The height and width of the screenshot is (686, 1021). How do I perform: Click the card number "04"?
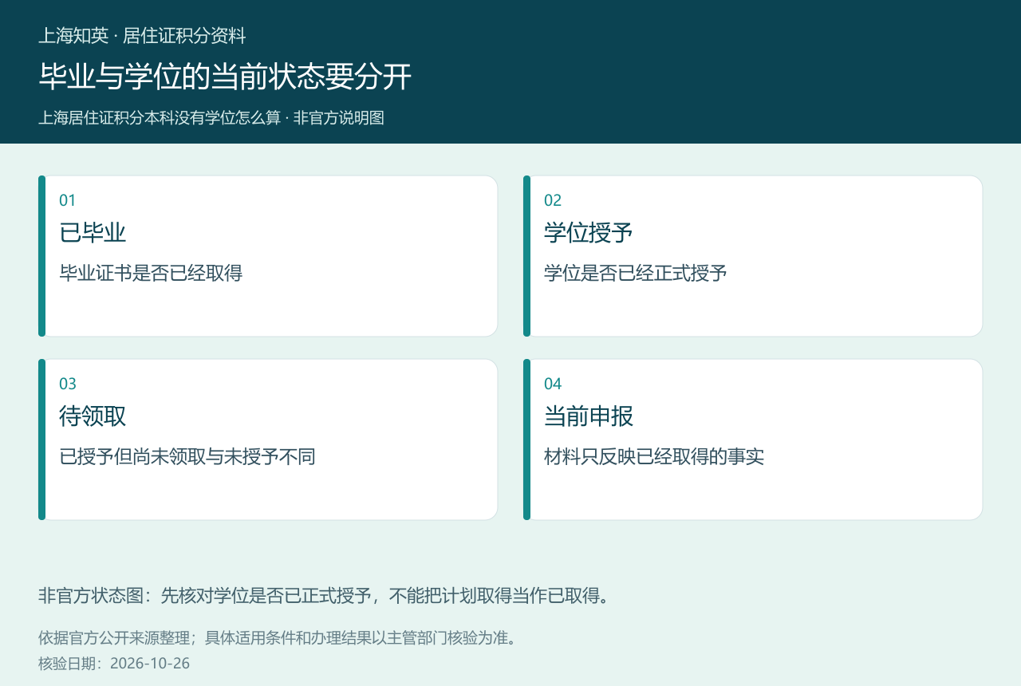(x=553, y=384)
